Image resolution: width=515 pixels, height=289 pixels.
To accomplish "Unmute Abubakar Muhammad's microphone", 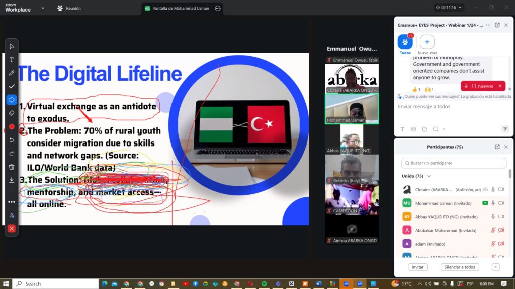I will tap(493, 230).
